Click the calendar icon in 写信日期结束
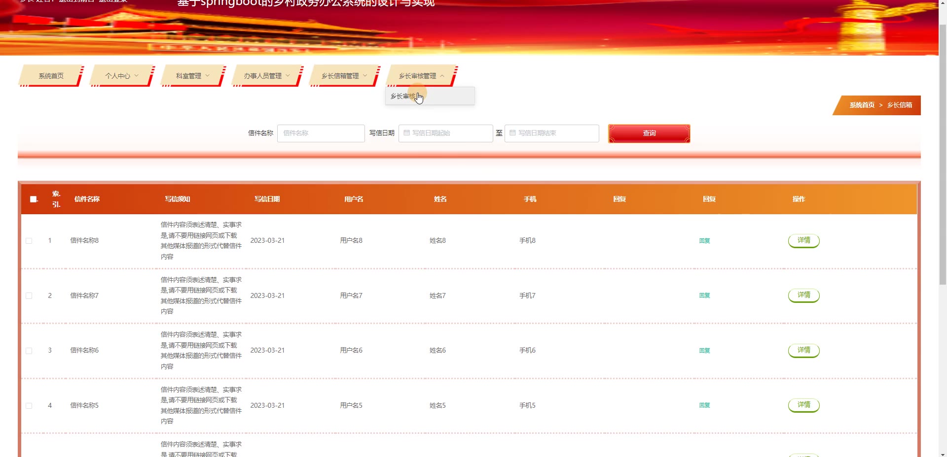This screenshot has width=947, height=457. coord(513,133)
